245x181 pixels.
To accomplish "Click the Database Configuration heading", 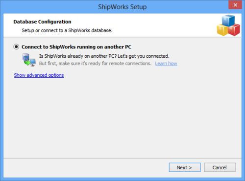I will [42, 22].
